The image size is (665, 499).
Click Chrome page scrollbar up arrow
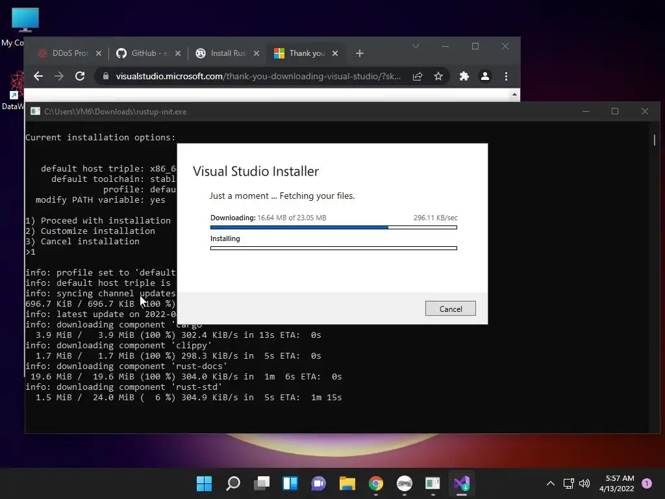(514, 94)
